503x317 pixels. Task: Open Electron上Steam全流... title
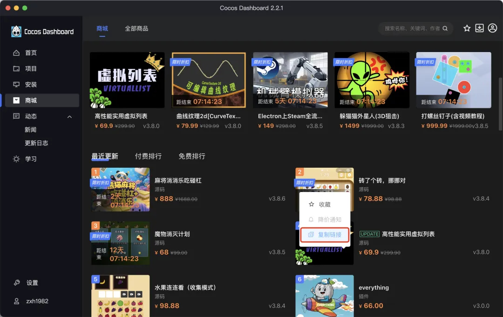point(290,116)
